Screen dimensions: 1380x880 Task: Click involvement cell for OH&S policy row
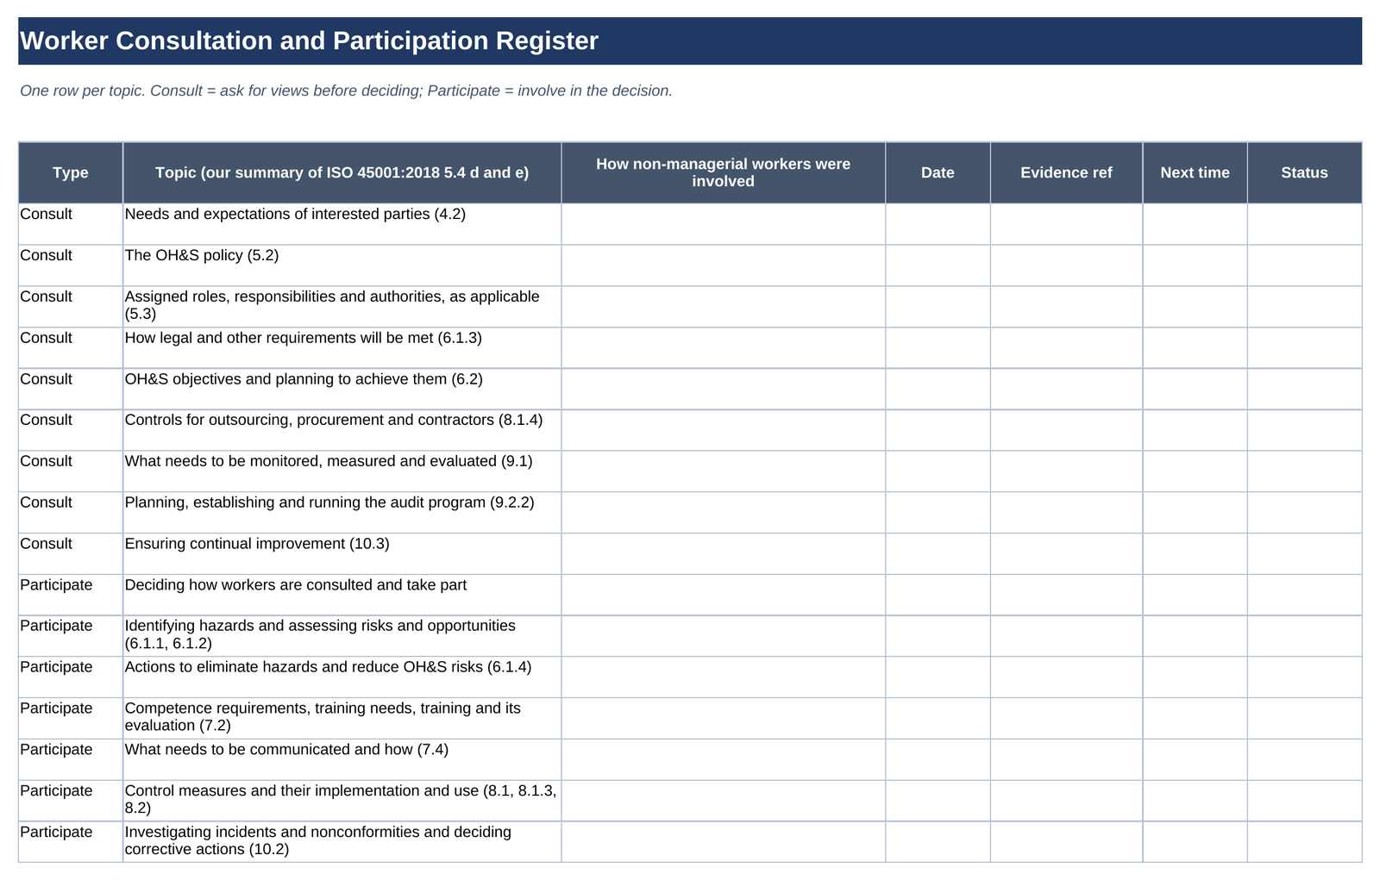(723, 265)
